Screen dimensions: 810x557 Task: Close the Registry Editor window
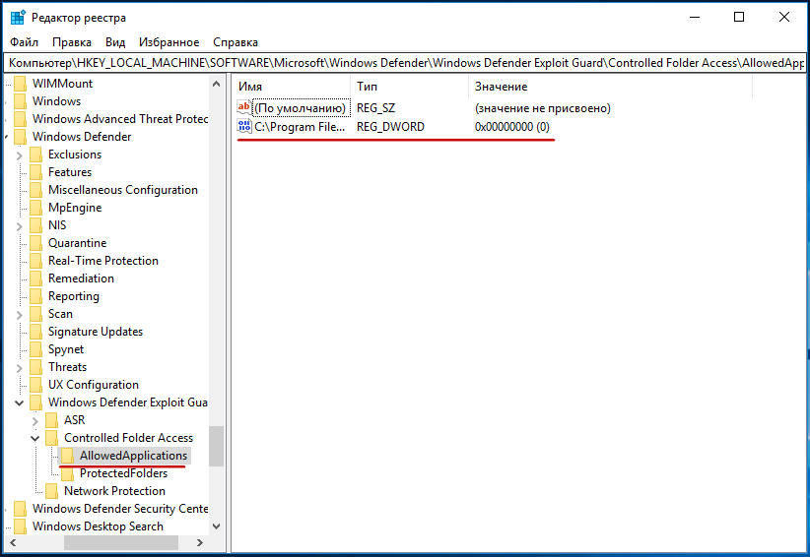click(783, 17)
